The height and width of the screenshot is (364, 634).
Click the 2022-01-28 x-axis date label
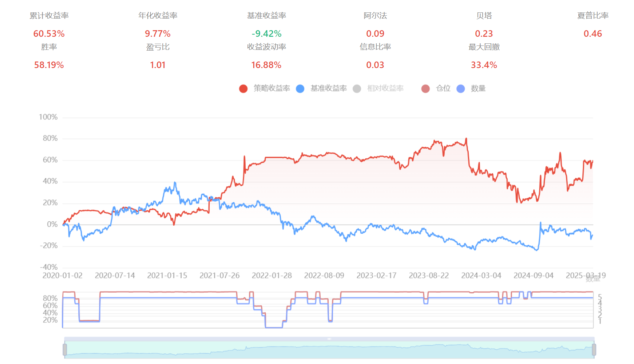tap(272, 276)
